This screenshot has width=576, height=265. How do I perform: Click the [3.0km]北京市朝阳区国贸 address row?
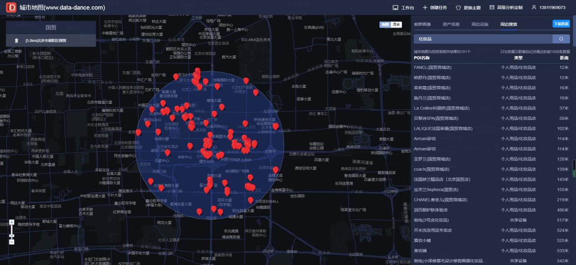point(51,40)
